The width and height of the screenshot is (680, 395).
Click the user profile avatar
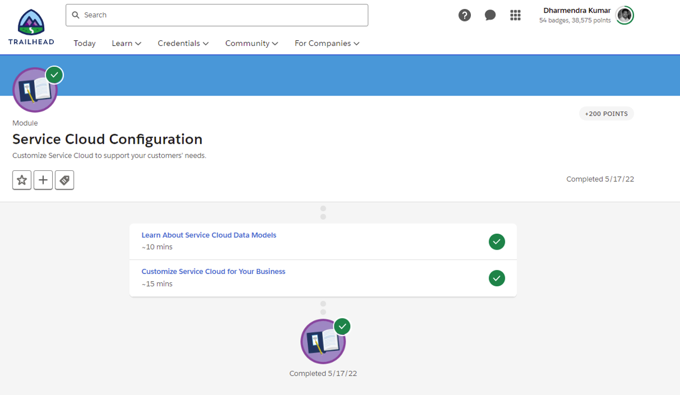624,15
